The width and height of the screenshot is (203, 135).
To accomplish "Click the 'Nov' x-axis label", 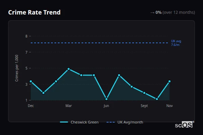I will tap(170, 106).
